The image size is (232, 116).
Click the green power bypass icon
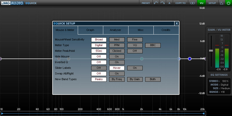click(228, 3)
